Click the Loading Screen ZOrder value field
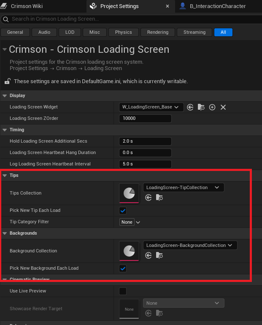The width and height of the screenshot is (262, 325). click(x=145, y=119)
